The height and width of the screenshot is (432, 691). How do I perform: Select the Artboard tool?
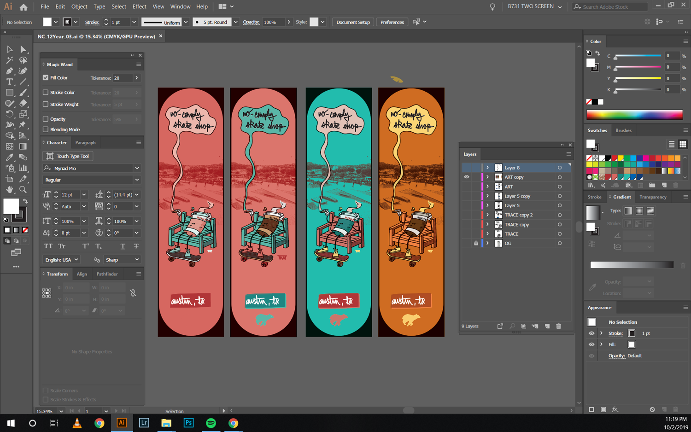10,179
